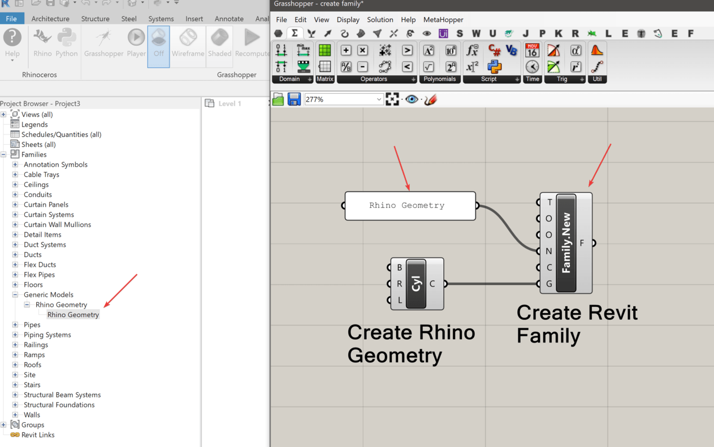Collapse the Generic Models tree node
The image size is (714, 447).
(15, 294)
